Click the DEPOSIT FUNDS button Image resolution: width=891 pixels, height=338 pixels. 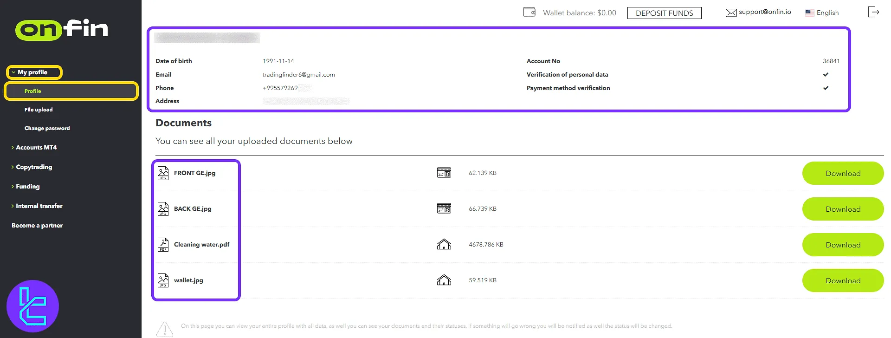(665, 13)
